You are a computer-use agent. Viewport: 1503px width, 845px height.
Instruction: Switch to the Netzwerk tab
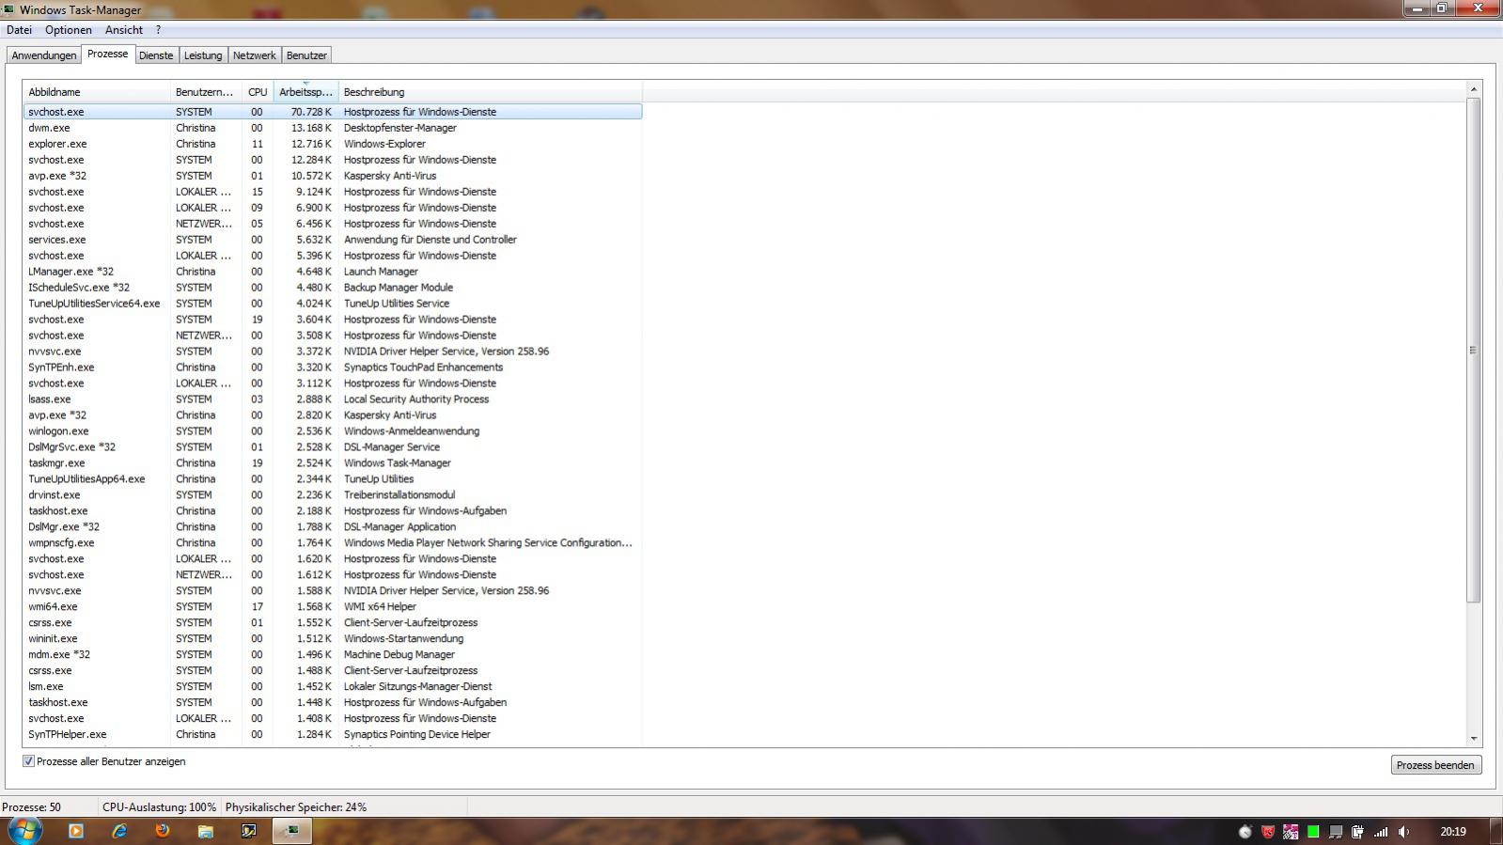click(255, 55)
